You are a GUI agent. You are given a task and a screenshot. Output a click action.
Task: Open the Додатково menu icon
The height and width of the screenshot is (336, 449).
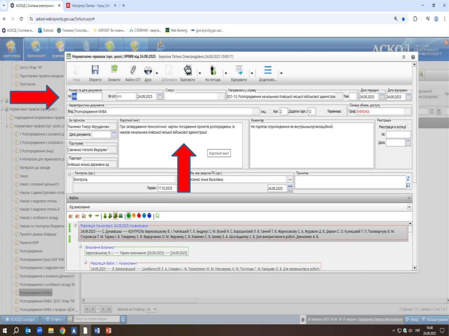pyautogui.click(x=267, y=71)
